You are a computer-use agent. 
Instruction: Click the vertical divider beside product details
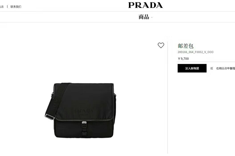(168, 96)
